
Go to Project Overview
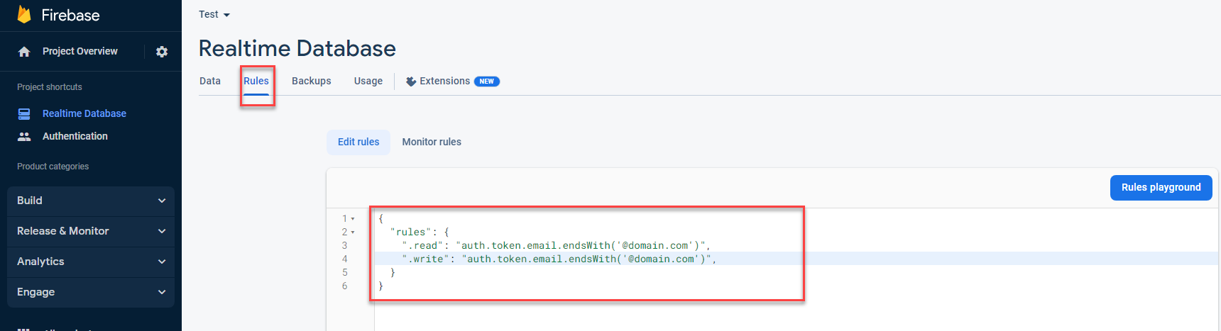coord(80,51)
